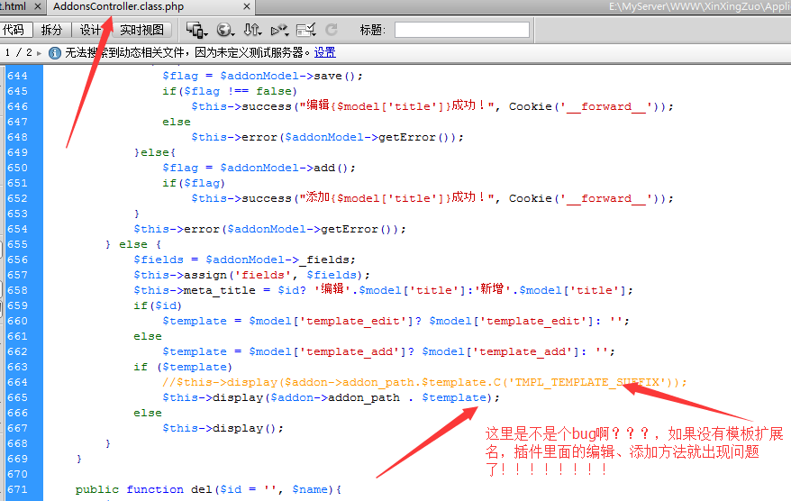Switch to 代码 code view
Viewport: 791px width, 501px height.
coord(14,31)
